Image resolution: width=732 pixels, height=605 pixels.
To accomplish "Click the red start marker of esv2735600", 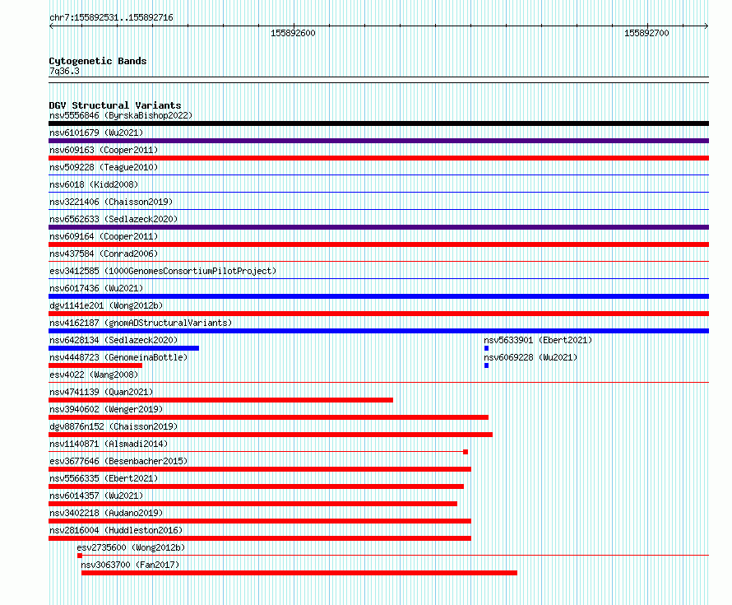I will [x=80, y=556].
